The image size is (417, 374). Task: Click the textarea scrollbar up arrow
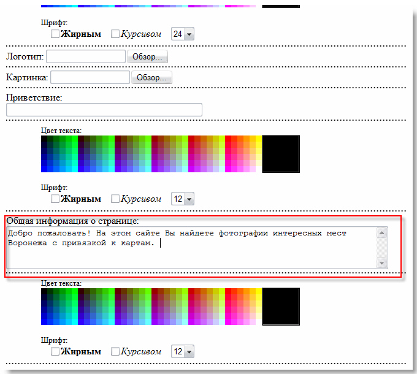pos(382,233)
